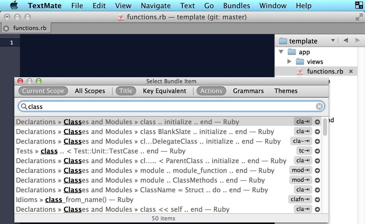Open arrow for ClassName = Struct row
365x224 pixels.
tap(317, 190)
